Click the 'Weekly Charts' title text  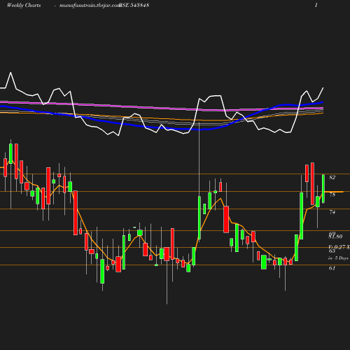coord(24,5)
